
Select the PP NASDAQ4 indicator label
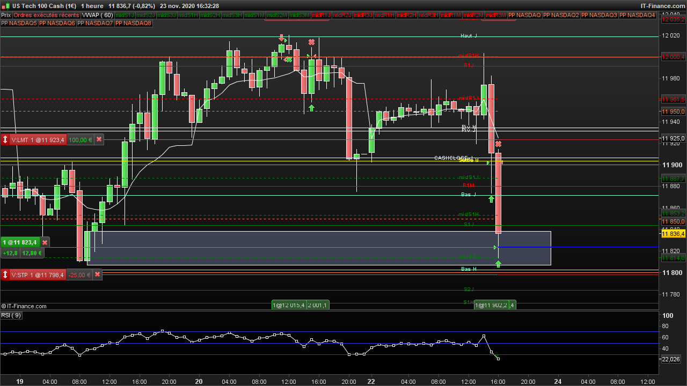tap(637, 15)
